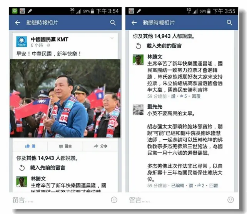
Task: Open 劉先先's profile name link
Action: tap(155, 107)
